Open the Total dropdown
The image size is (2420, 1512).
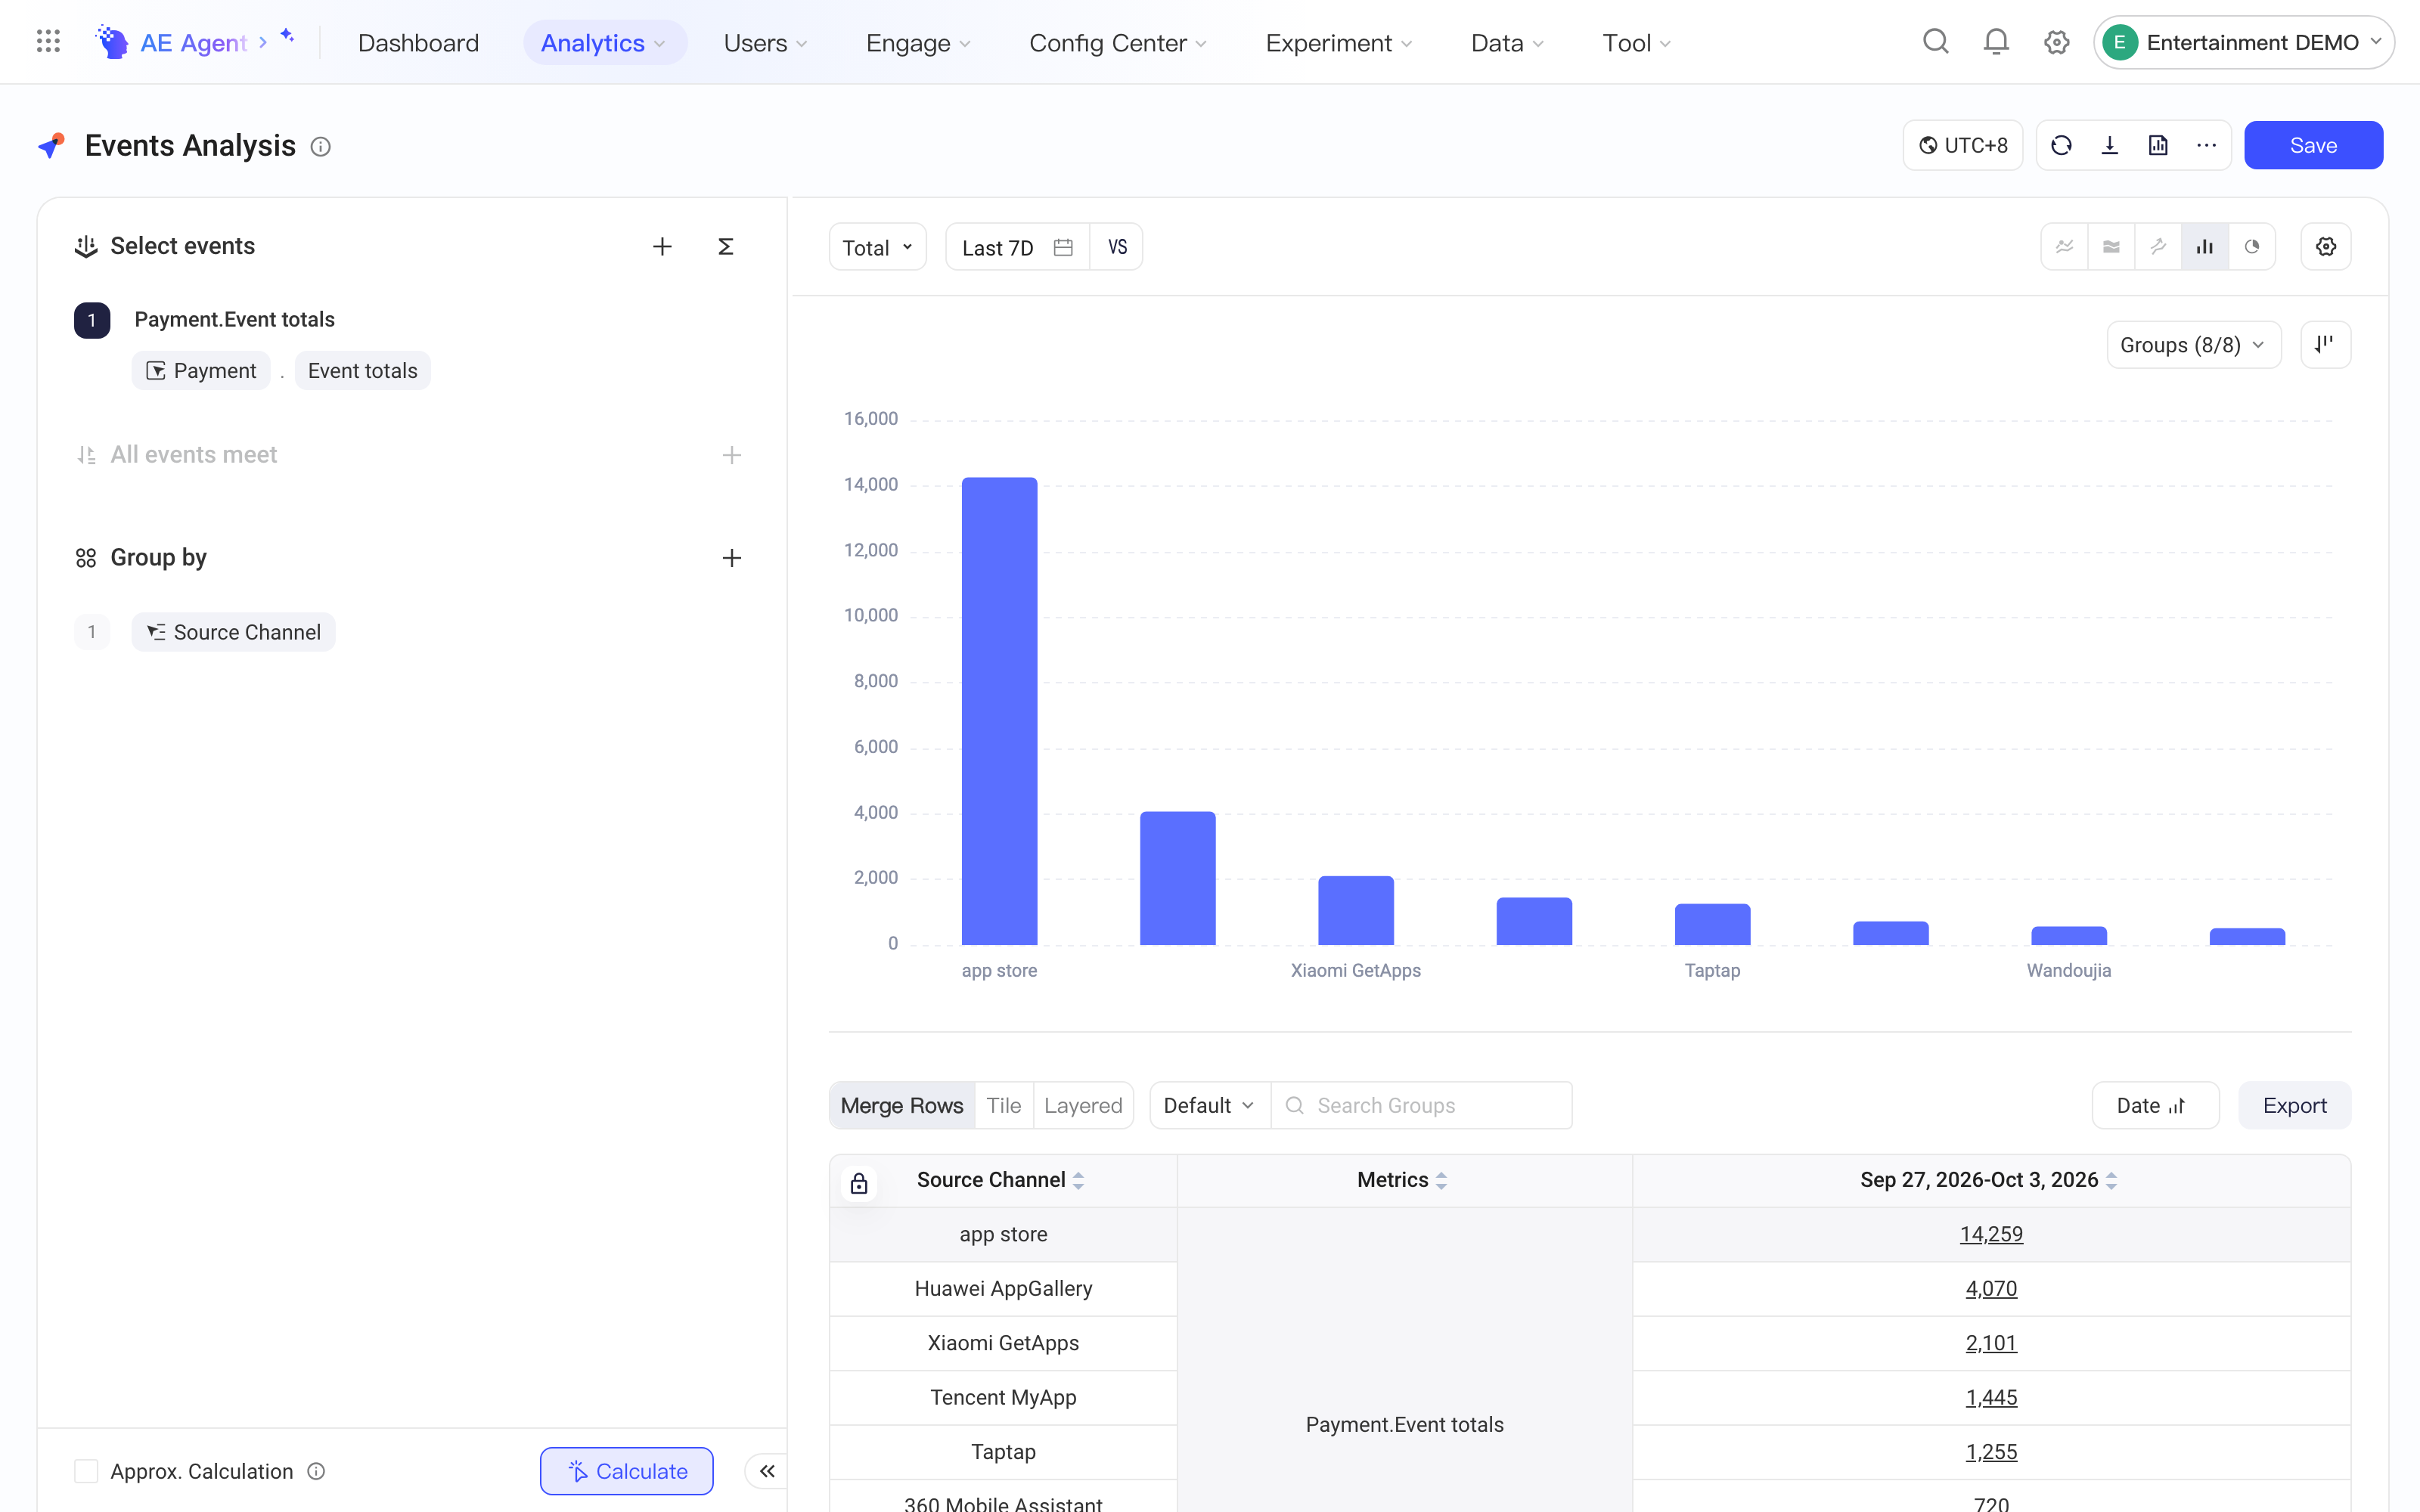(x=877, y=246)
